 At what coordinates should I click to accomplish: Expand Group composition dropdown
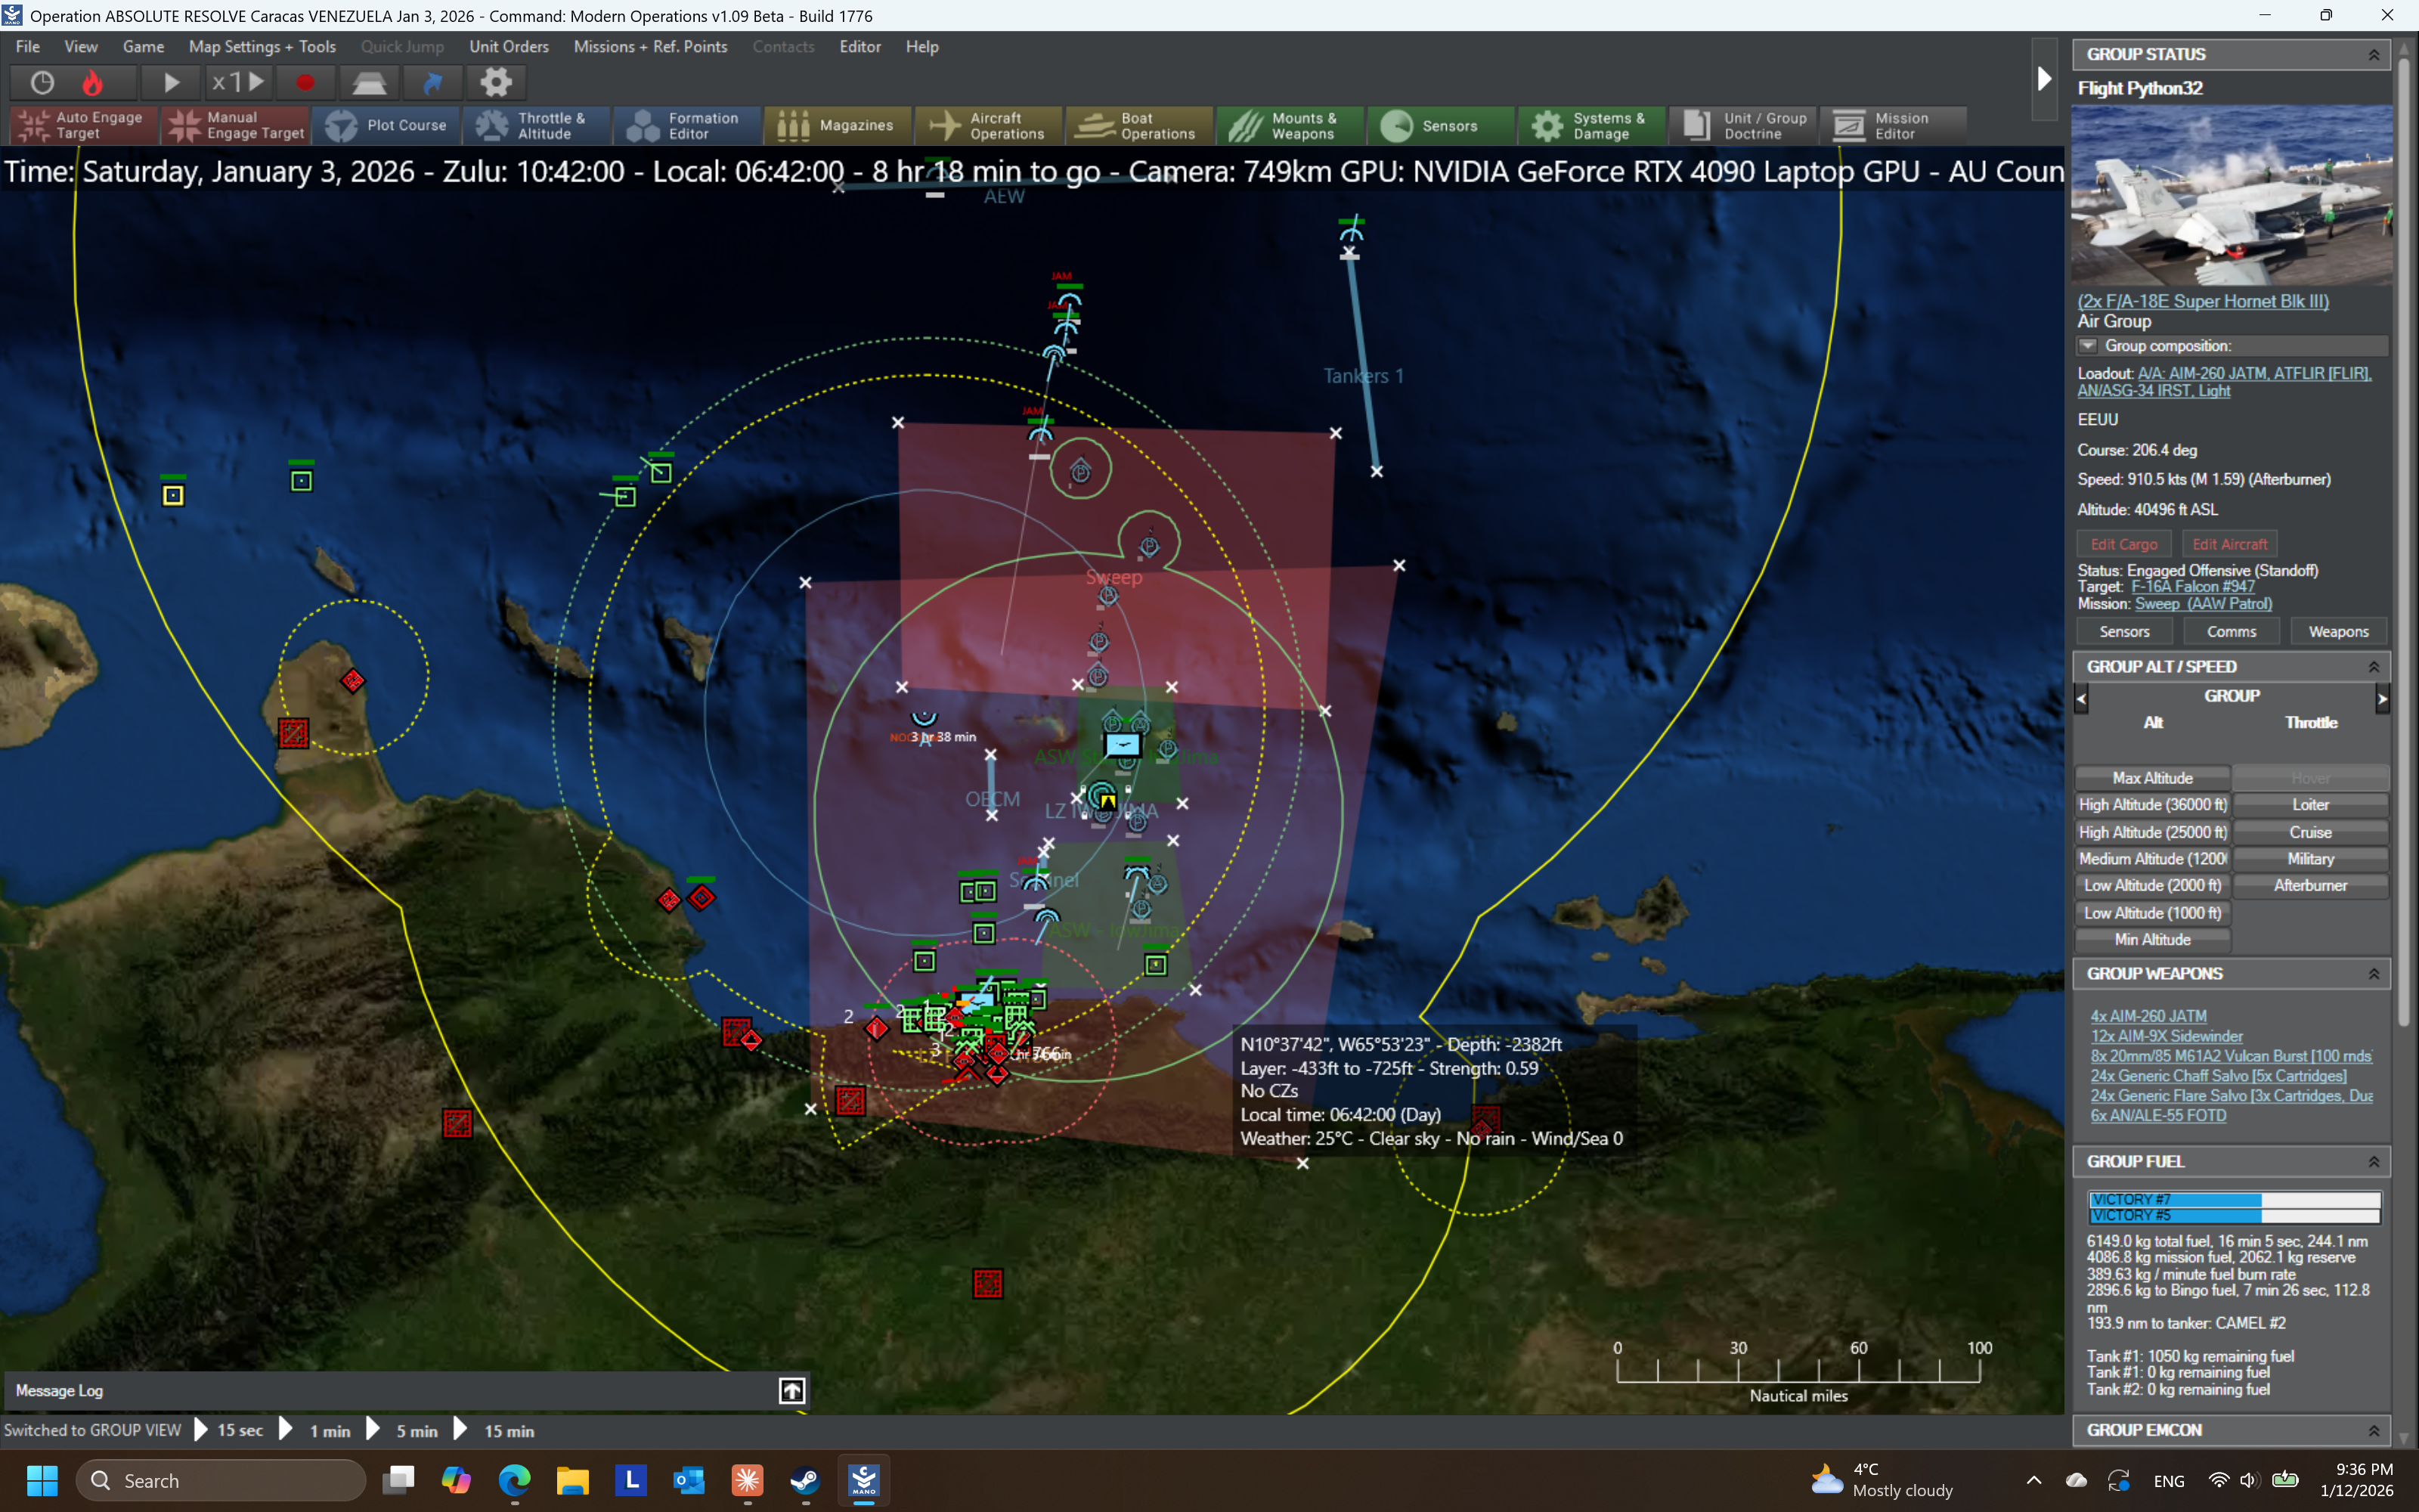tap(2088, 346)
